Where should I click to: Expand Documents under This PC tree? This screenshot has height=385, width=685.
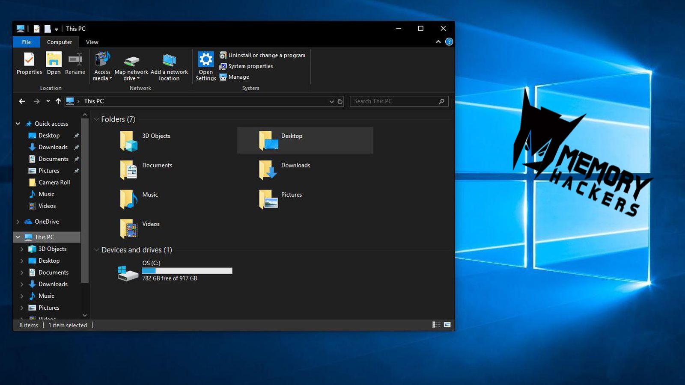(22, 272)
